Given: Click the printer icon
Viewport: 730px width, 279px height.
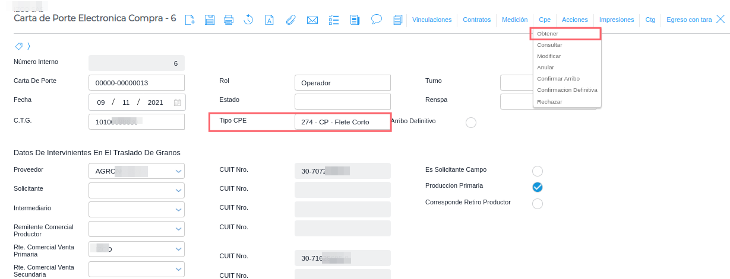Looking at the screenshot, I should (229, 20).
